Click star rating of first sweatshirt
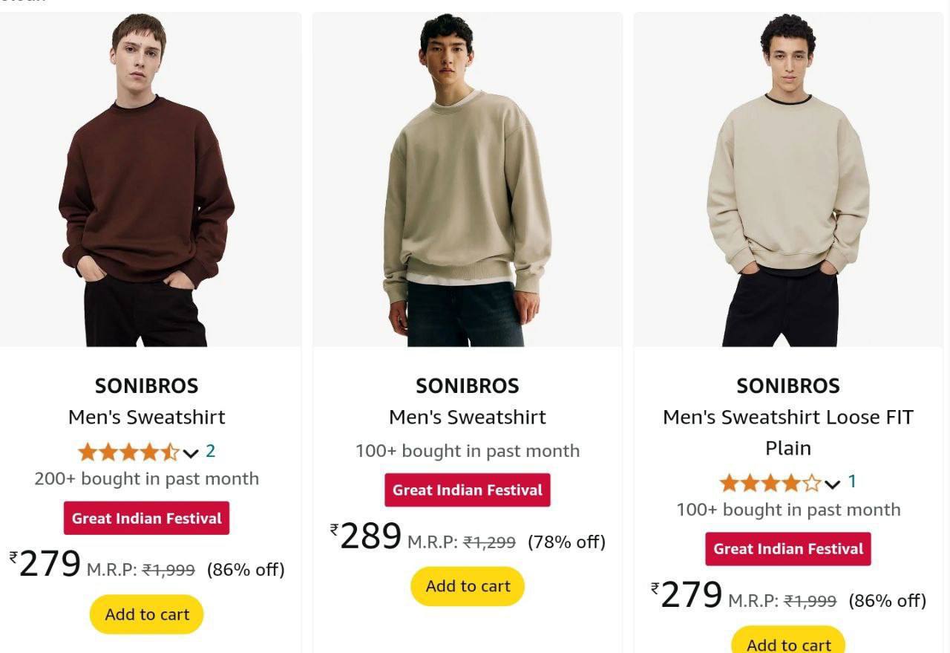 pyautogui.click(x=128, y=452)
